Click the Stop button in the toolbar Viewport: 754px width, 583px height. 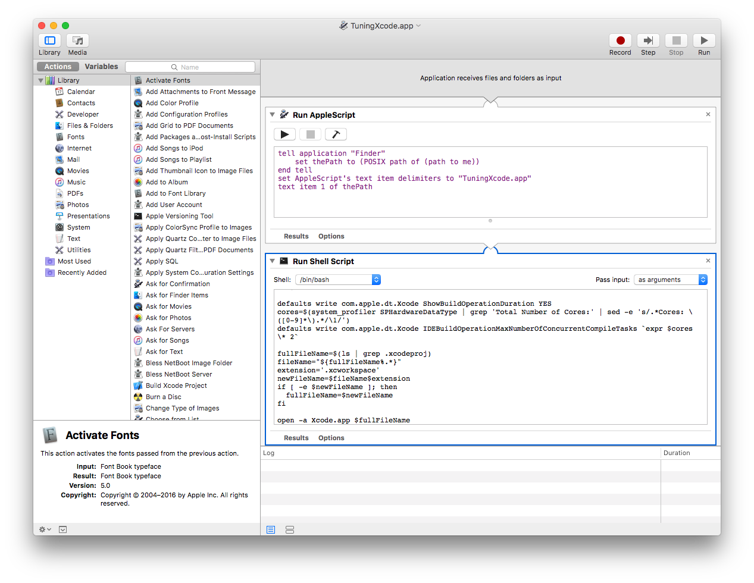[676, 40]
